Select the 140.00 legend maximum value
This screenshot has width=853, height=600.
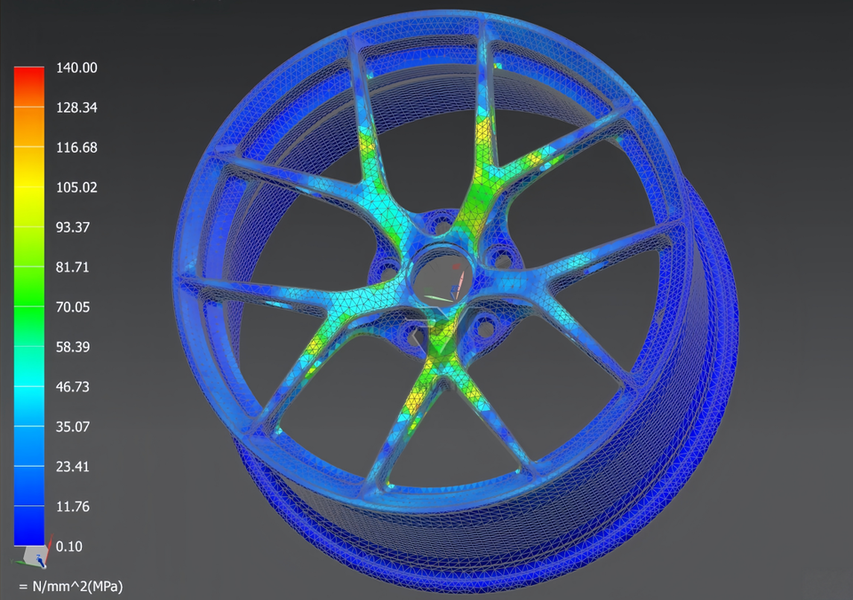coord(76,68)
